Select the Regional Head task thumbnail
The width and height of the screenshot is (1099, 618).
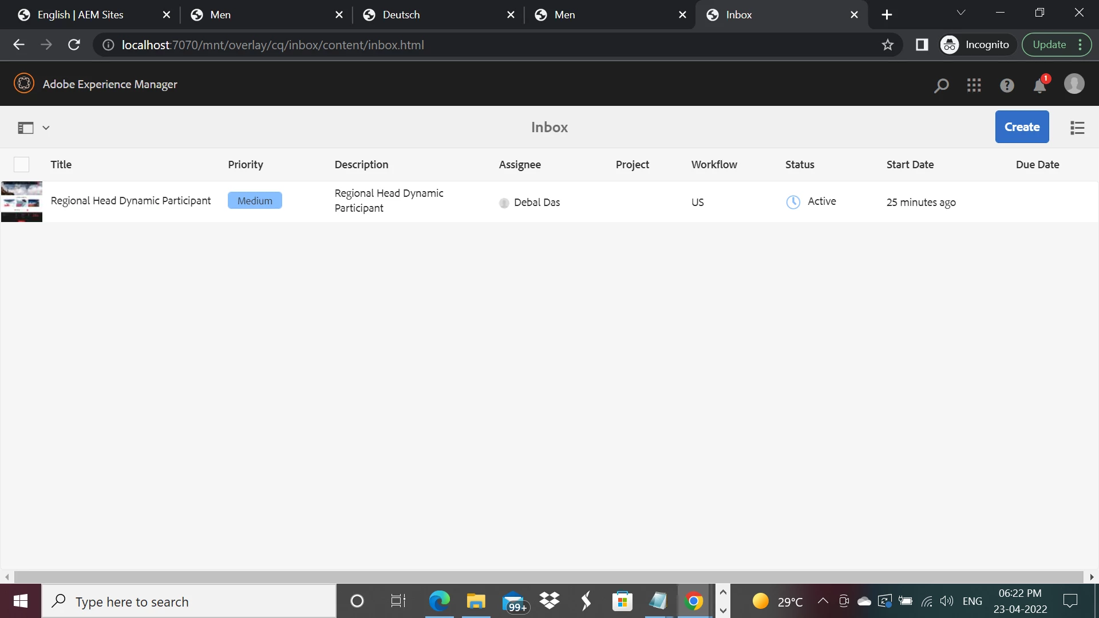click(x=22, y=202)
